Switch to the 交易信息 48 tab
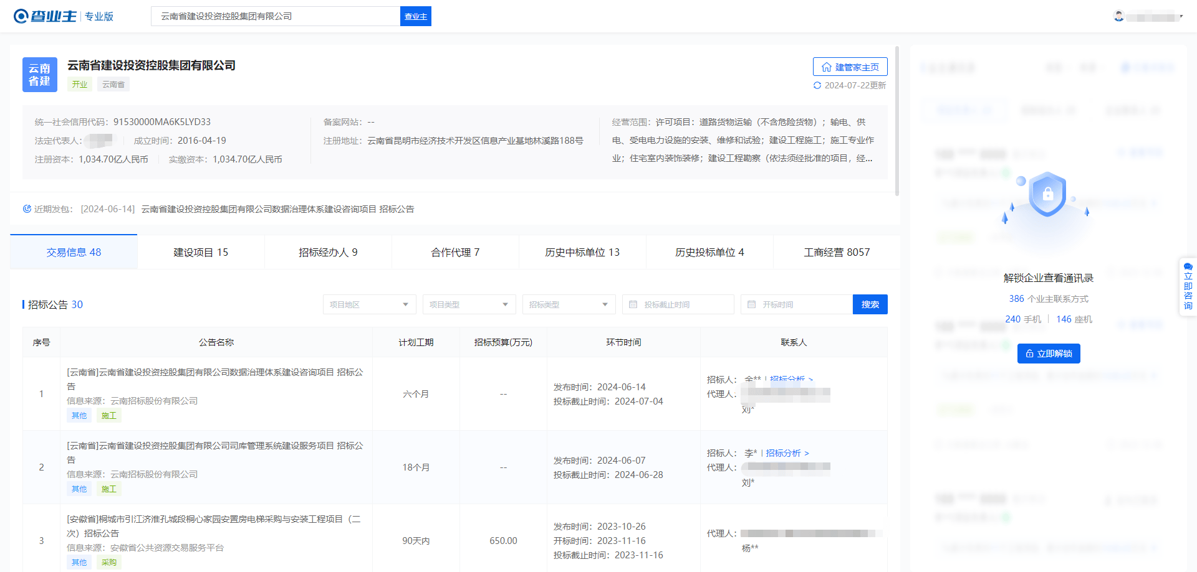The image size is (1197, 572). (x=74, y=252)
